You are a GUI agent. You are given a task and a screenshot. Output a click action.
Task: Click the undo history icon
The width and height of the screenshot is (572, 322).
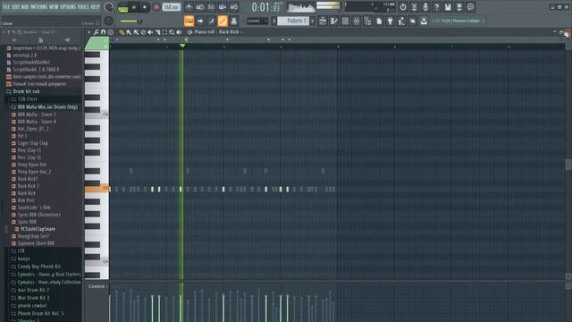coord(403,7)
